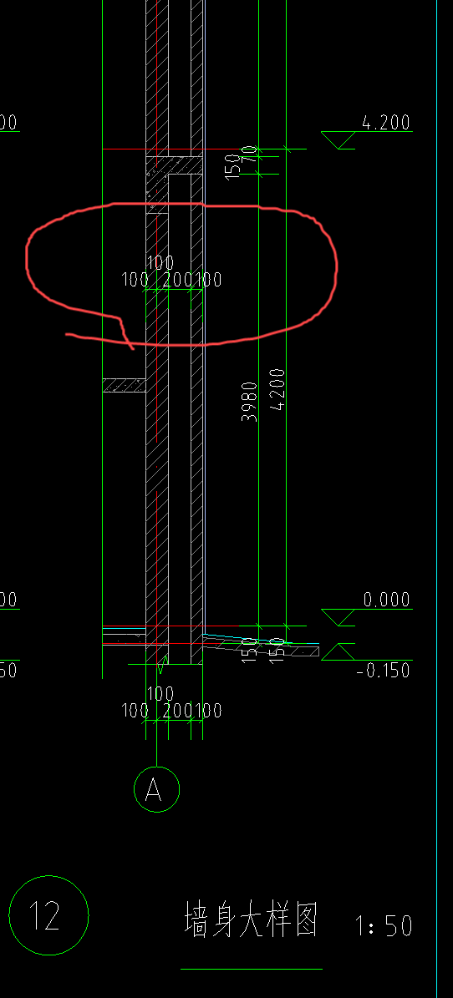The image size is (453, 998).
Task: Click the 4200 vertical dimension text
Action: tap(277, 389)
